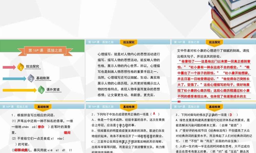Click the red answer 歇斯底里
The height and width of the screenshot is (153, 256).
pyautogui.click(x=21, y=150)
